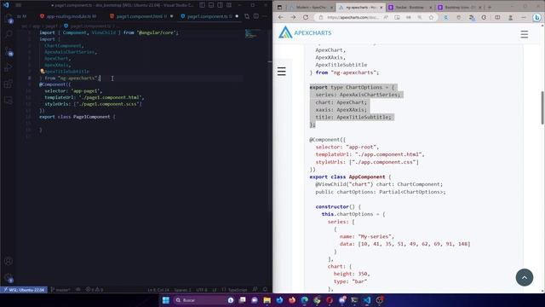
Task: Go back in browser
Action: (x=280, y=17)
